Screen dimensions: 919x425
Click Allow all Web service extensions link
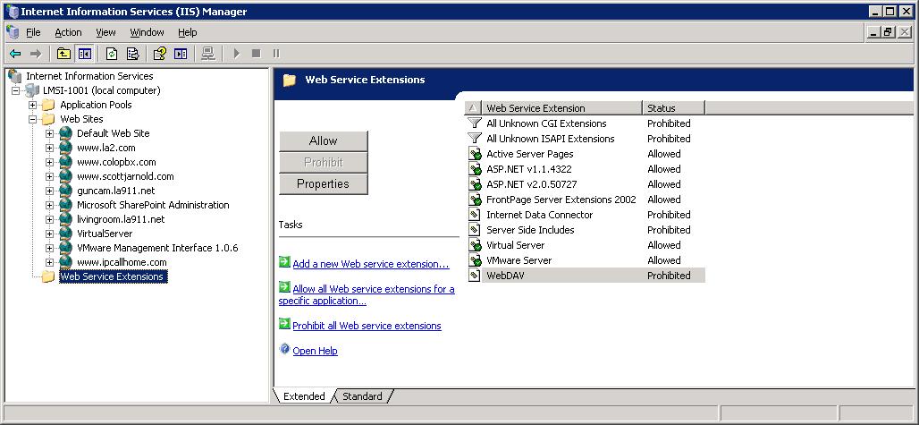pyautogui.click(x=367, y=295)
